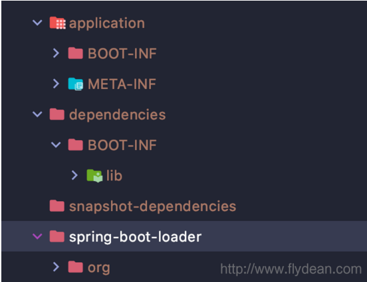Expand BOOT-INF under application
Image resolution: width=367 pixels, height=282 pixels.
(56, 53)
